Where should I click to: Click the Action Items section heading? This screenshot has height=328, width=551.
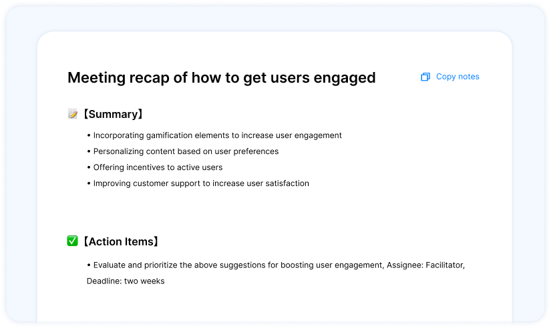tap(121, 241)
